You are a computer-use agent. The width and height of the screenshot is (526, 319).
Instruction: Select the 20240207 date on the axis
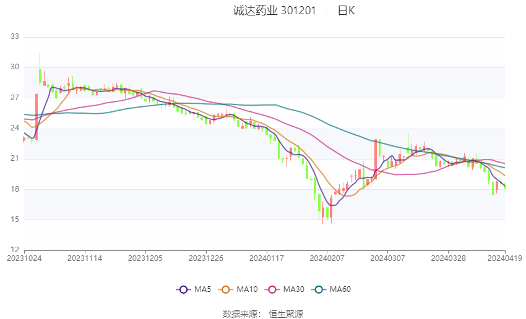coord(327,258)
